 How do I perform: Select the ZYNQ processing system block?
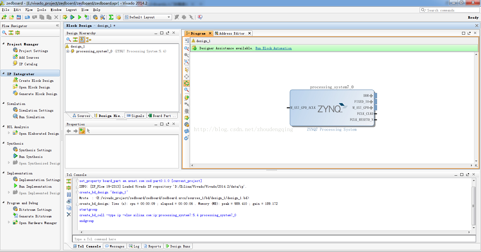[332, 108]
